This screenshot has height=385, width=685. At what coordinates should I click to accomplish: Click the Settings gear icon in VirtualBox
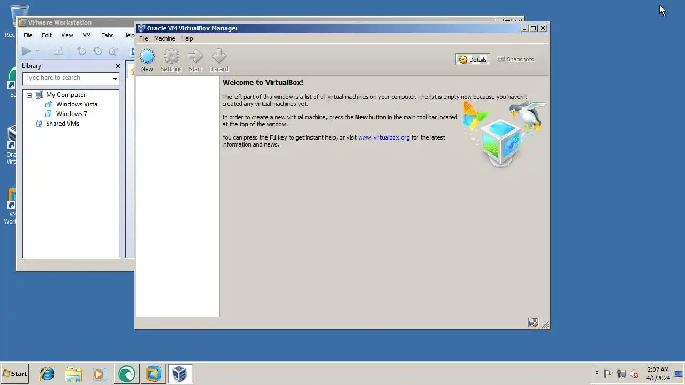pos(171,56)
